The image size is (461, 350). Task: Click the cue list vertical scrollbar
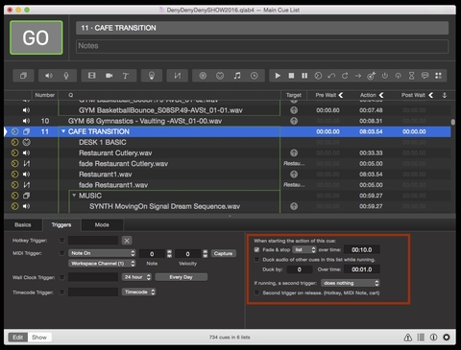(452, 122)
